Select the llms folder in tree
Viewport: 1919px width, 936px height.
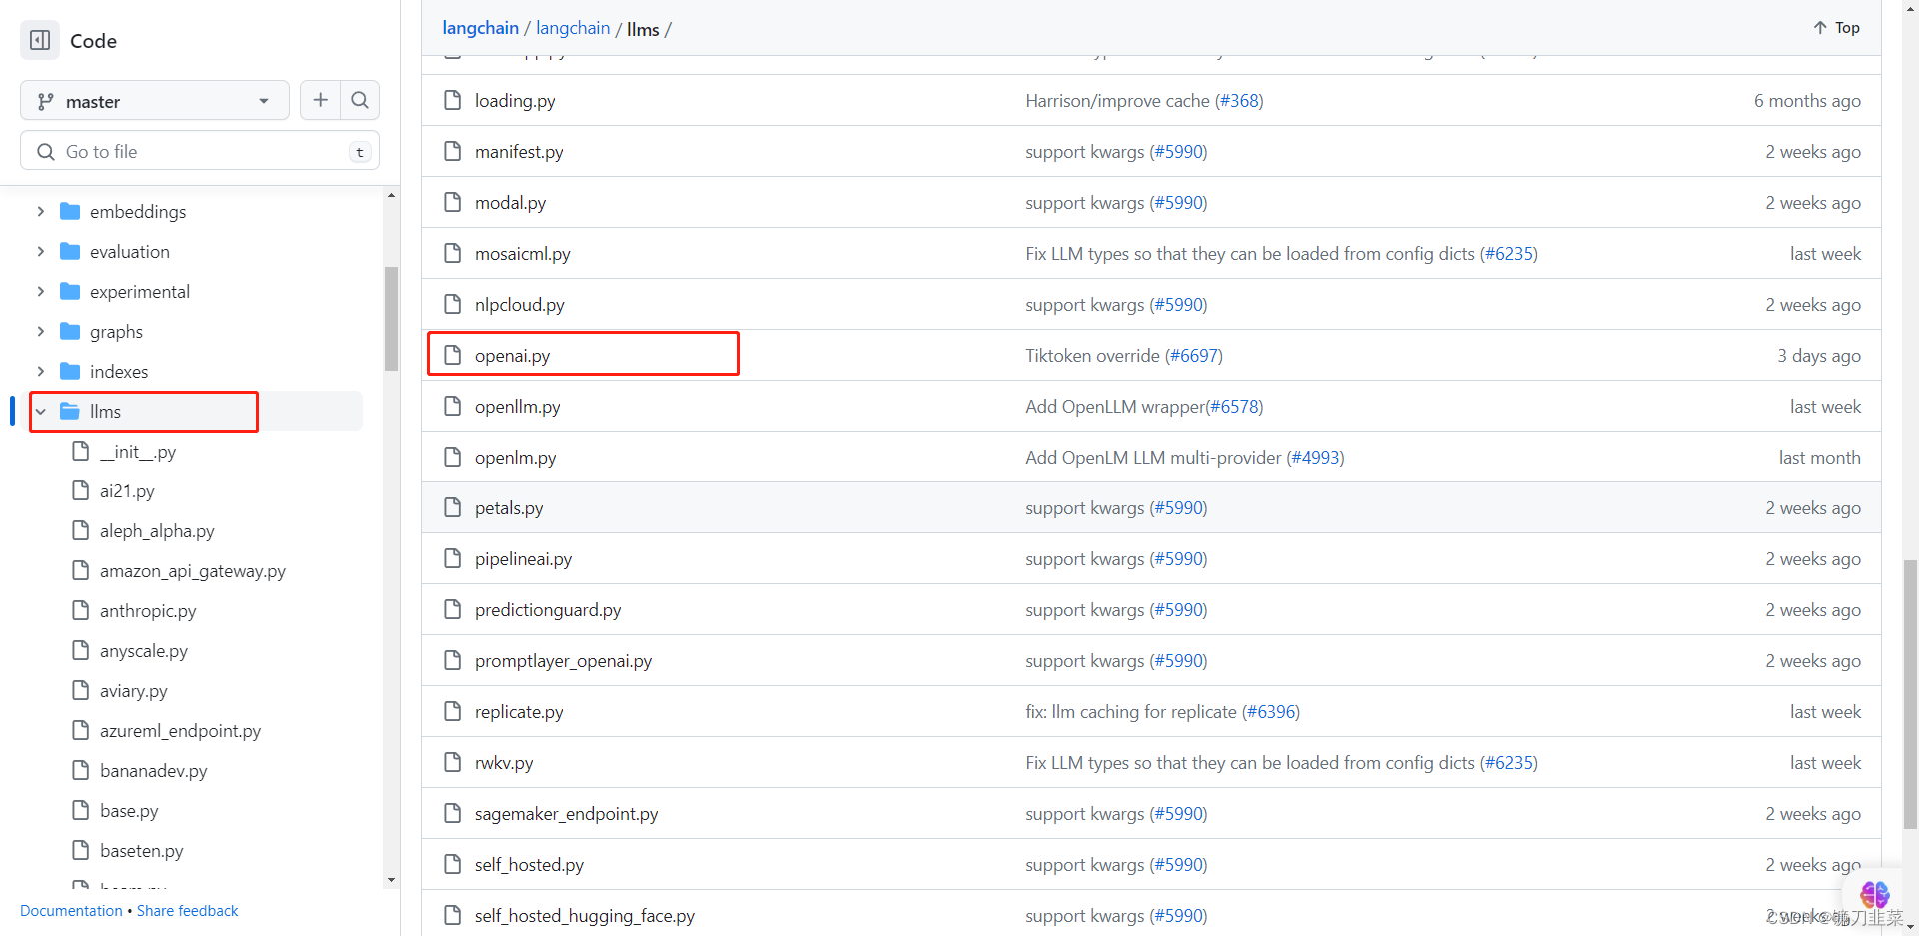tap(105, 411)
